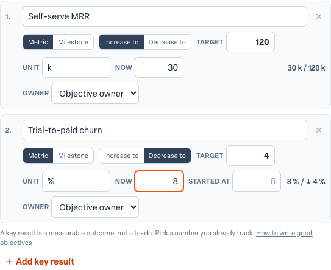331x270 pixels.
Task: Remove the Trial-to-paid churn key result
Action: (x=319, y=130)
